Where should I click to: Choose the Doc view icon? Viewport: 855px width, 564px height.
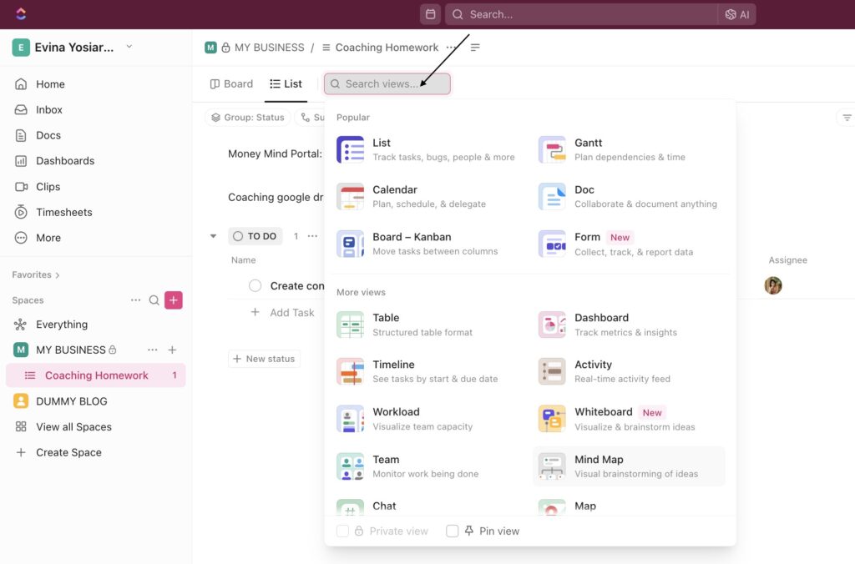552,197
